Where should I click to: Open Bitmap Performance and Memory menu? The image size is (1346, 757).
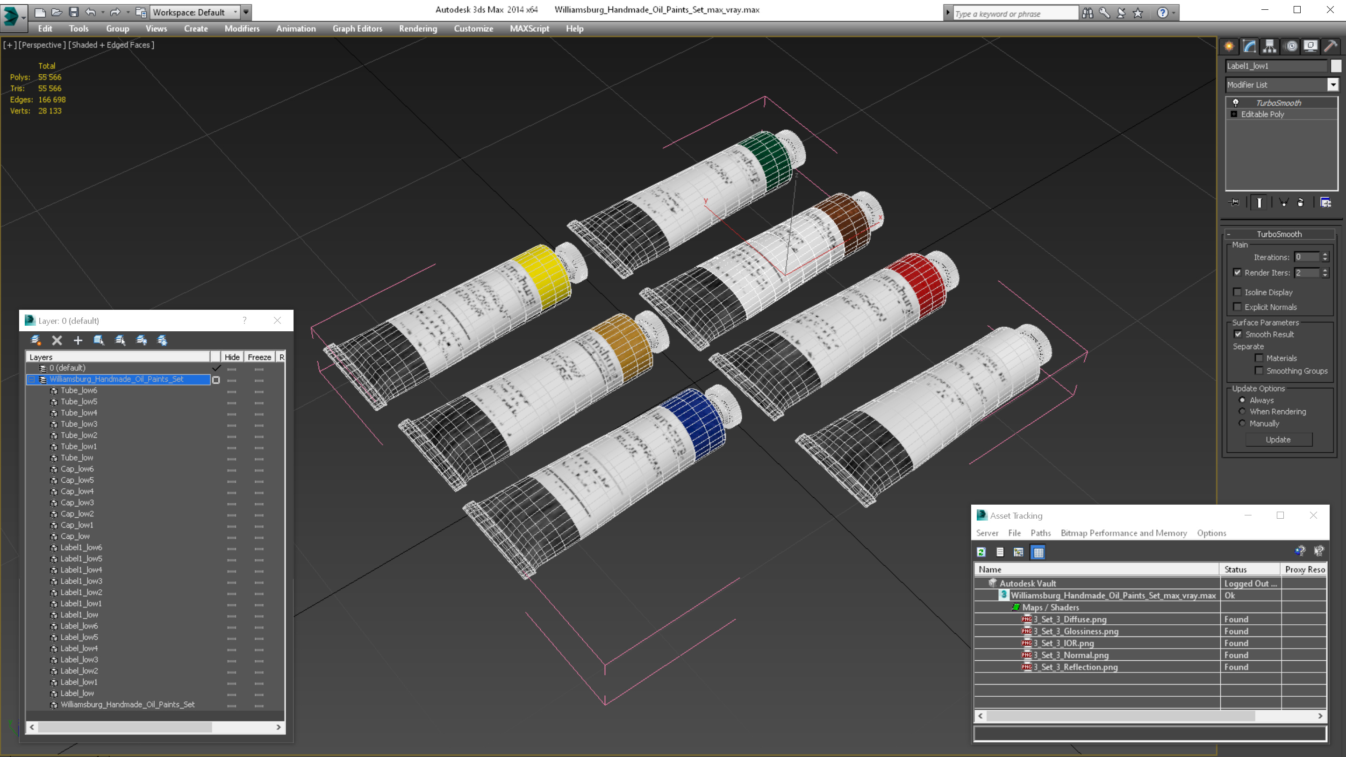pos(1124,533)
